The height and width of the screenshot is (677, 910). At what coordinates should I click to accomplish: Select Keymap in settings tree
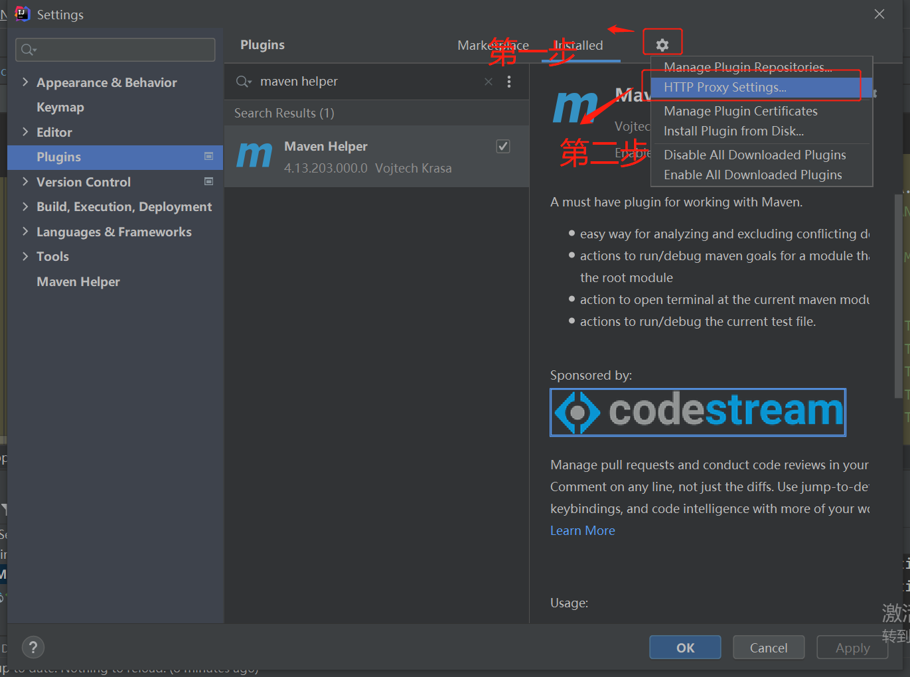point(60,107)
